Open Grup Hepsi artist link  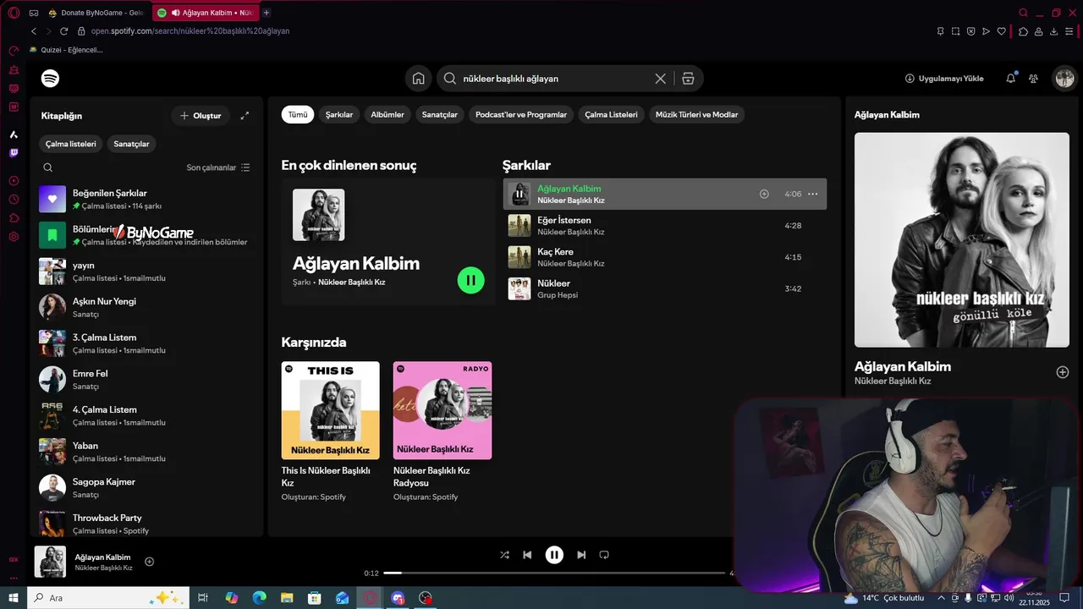(558, 295)
